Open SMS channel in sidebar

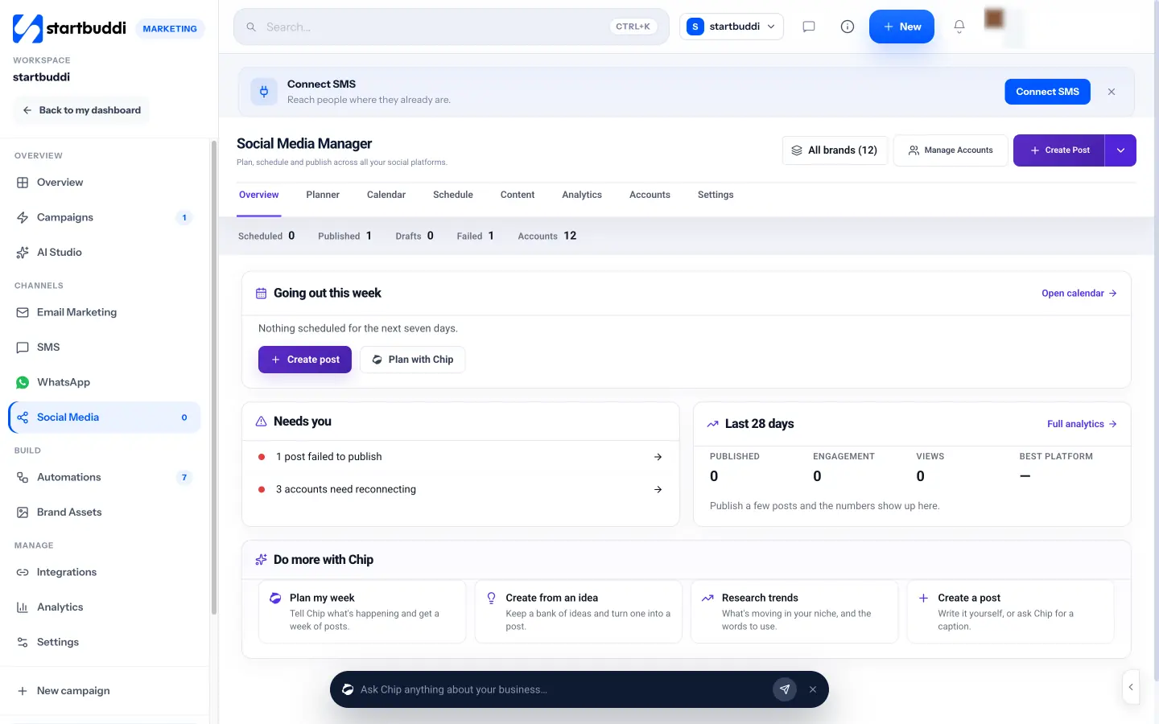[105, 348]
